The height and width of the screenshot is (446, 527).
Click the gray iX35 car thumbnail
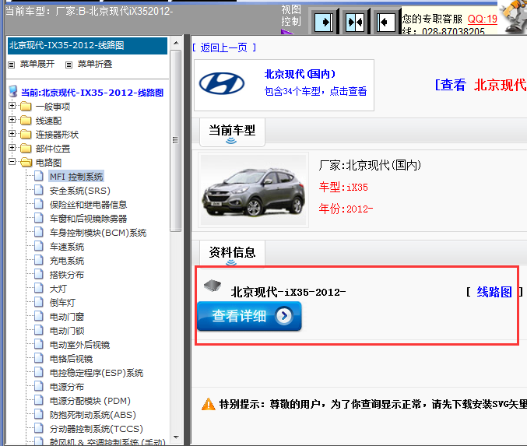254,190
